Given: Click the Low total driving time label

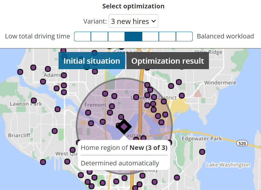Looking at the screenshot, I should pyautogui.click(x=38, y=36).
